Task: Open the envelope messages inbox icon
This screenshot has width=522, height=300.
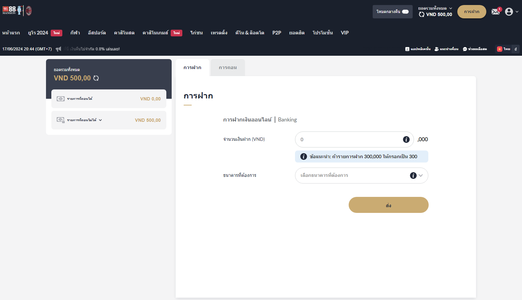Action: (495, 12)
